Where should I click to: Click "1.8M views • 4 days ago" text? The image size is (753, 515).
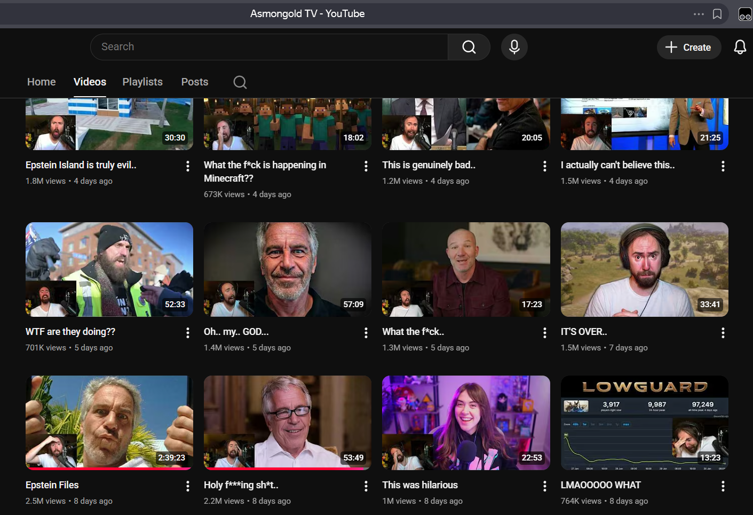click(69, 181)
